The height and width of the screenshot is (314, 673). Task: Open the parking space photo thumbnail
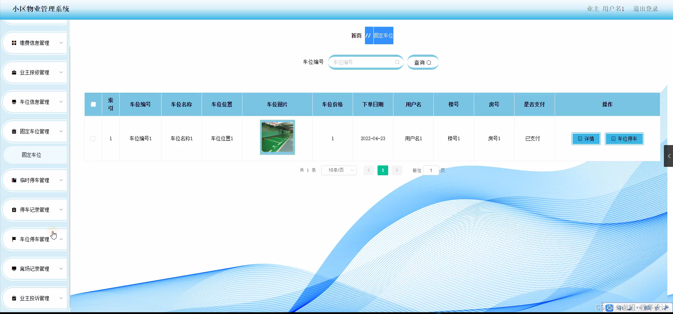(277, 137)
